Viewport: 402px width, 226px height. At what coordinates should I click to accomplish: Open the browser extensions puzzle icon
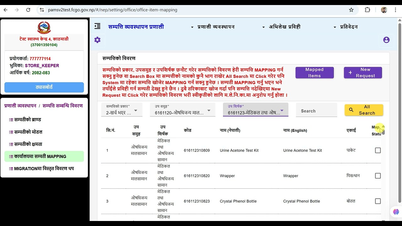(367, 10)
